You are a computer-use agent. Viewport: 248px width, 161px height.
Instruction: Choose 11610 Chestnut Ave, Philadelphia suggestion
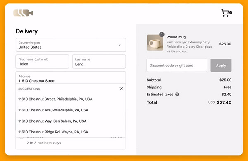[71, 110]
